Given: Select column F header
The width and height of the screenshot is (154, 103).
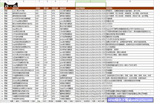Looking at the screenshot, I should coord(67,1).
